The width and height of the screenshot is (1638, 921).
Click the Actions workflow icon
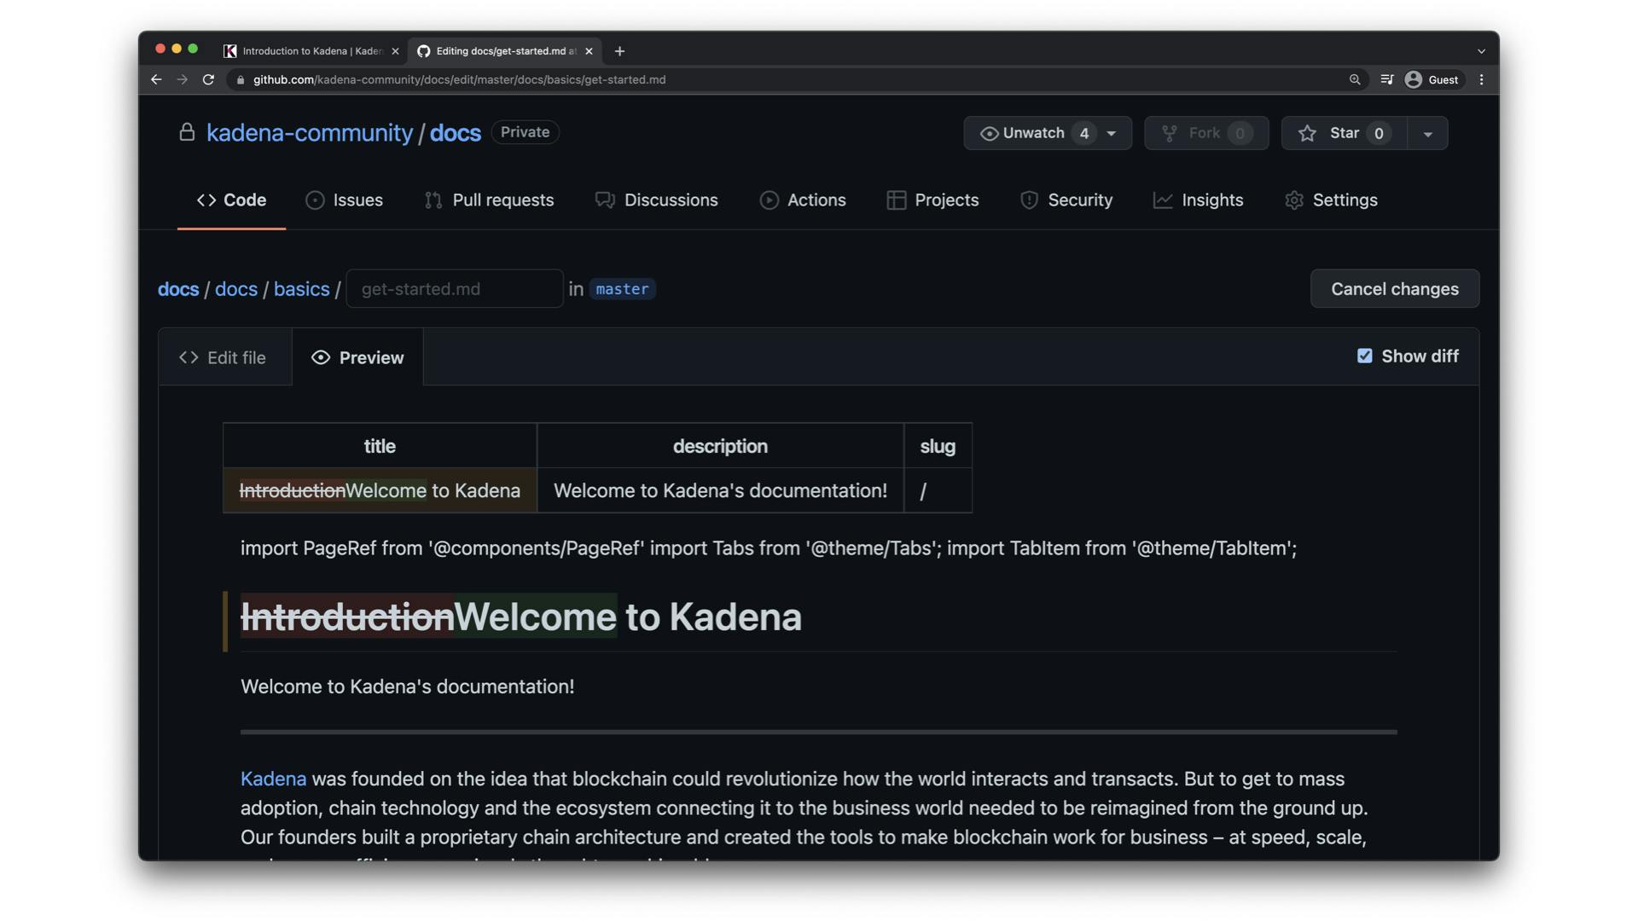pyautogui.click(x=769, y=200)
